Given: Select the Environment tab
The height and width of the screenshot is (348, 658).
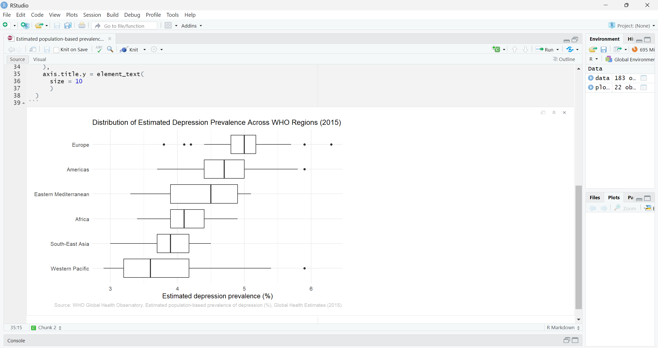Looking at the screenshot, I should click(605, 39).
